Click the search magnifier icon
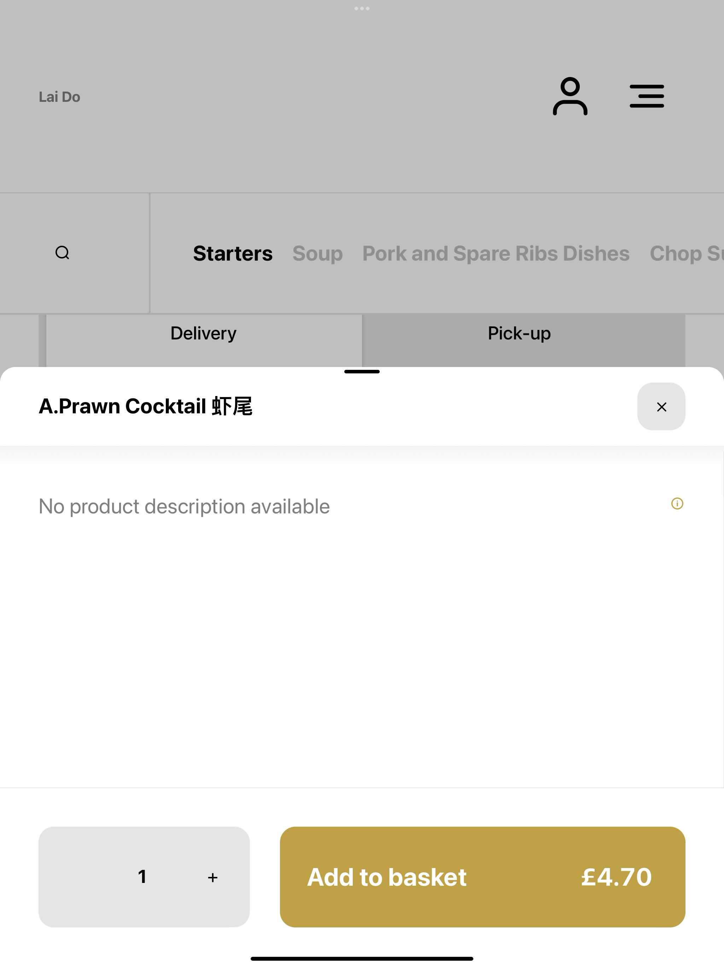724x966 pixels. (x=63, y=253)
